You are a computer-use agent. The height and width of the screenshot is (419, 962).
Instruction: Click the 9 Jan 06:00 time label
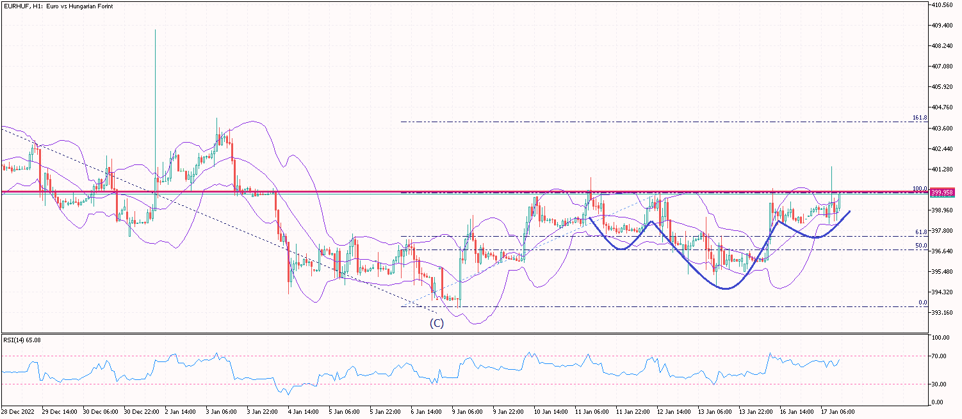click(468, 413)
